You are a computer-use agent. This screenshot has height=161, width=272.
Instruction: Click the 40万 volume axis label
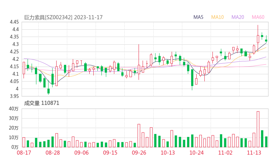coord(14,109)
